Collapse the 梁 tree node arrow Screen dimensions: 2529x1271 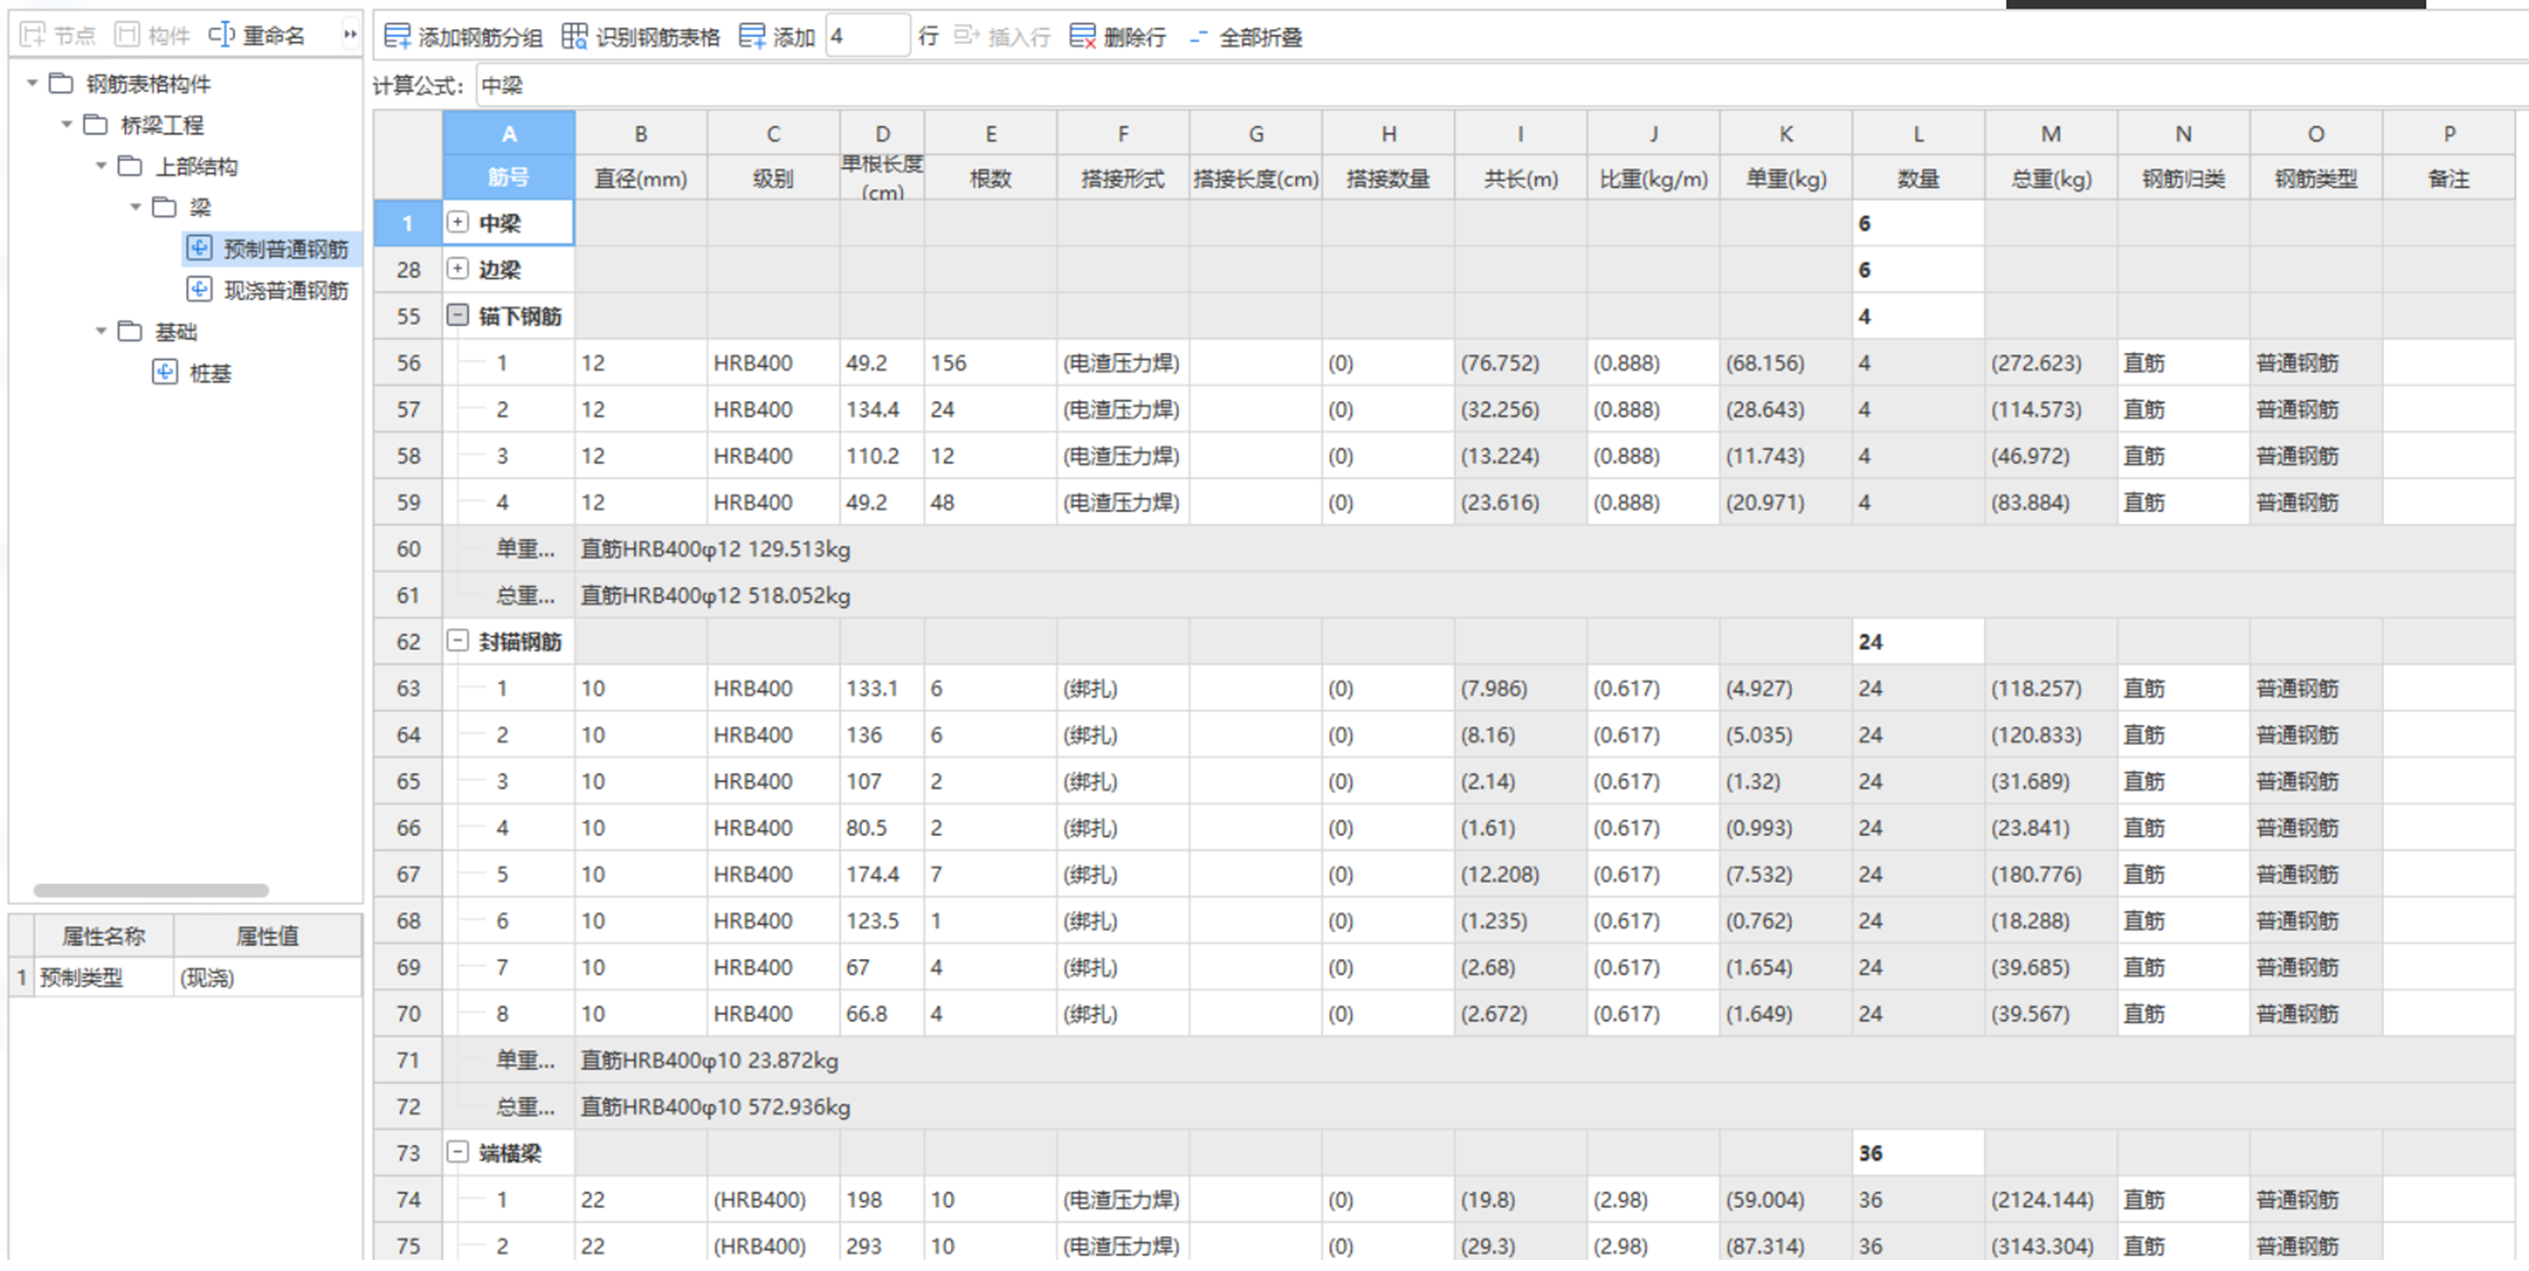click(x=136, y=207)
